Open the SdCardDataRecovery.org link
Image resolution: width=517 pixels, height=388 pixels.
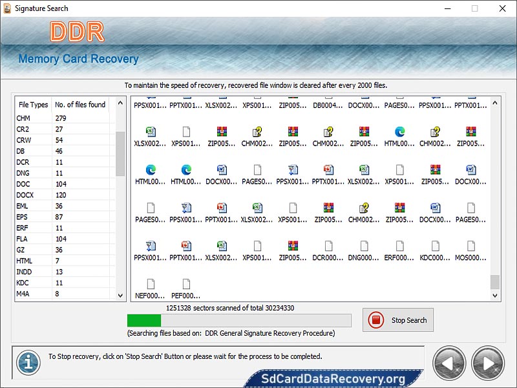pos(333,378)
